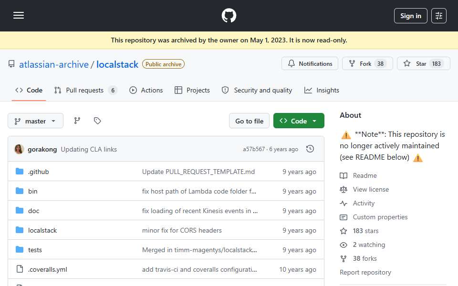Switch to the Actions tab
This screenshot has width=458, height=286.
click(146, 90)
